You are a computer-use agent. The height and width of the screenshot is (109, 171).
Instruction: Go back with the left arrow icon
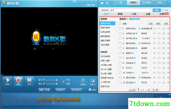pos(102,3)
